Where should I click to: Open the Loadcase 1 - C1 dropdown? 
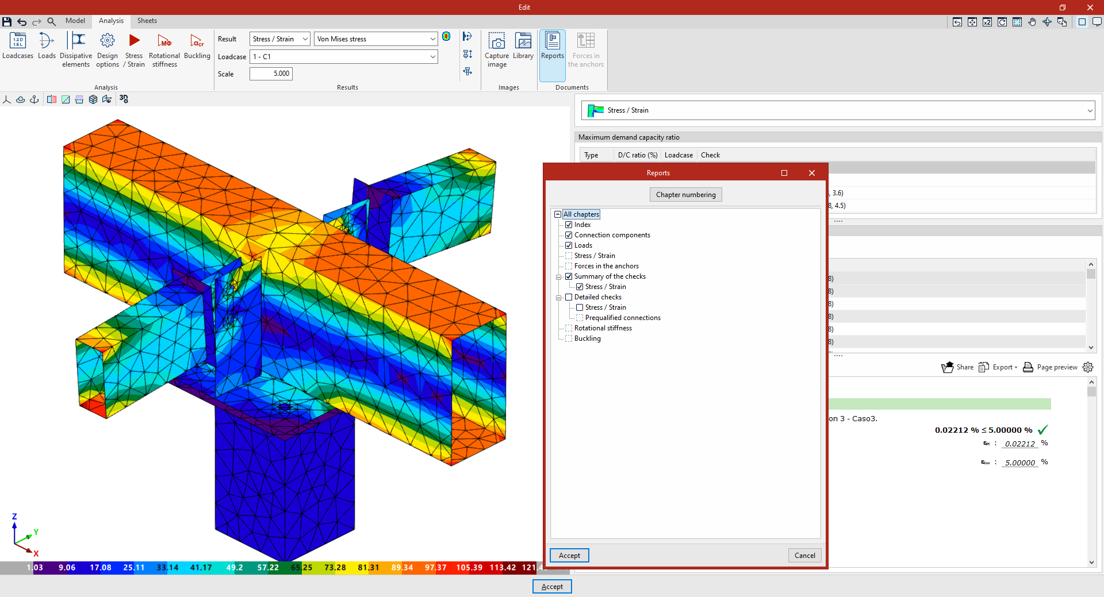(344, 57)
